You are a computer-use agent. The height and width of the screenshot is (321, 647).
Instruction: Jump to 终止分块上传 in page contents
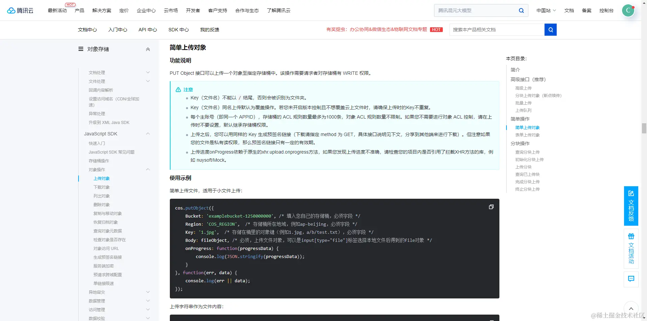[527, 189]
